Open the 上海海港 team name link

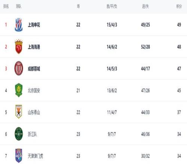[x=34, y=47]
